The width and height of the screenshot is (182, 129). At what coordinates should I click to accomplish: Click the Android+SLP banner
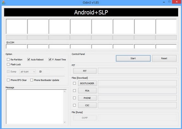click(91, 12)
